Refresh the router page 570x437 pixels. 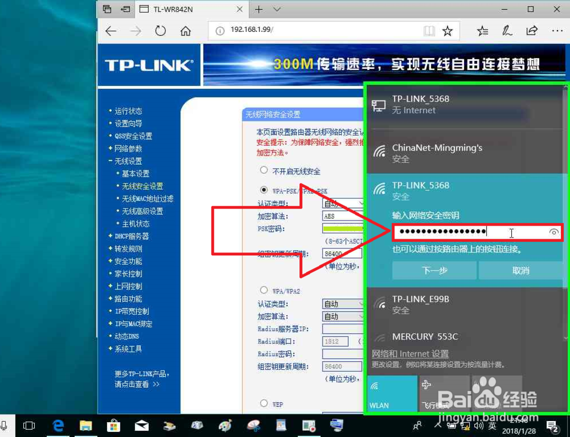pyautogui.click(x=160, y=31)
